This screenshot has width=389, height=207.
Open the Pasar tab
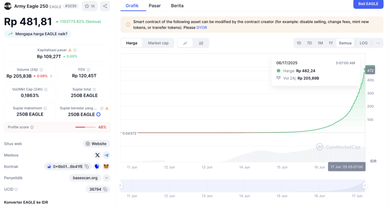(x=155, y=6)
